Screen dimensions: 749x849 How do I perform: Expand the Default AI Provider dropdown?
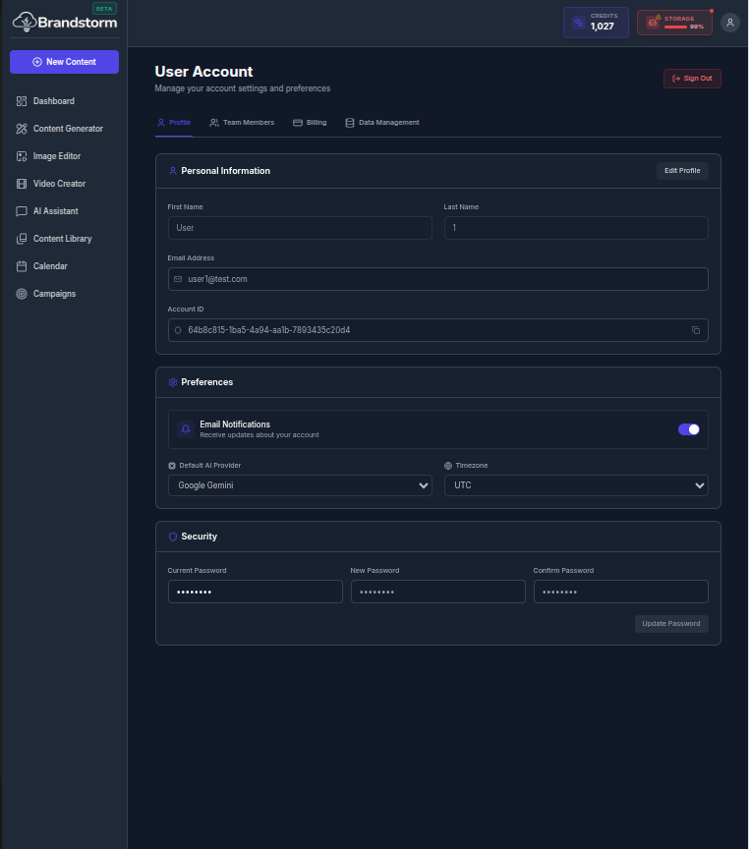pos(300,485)
